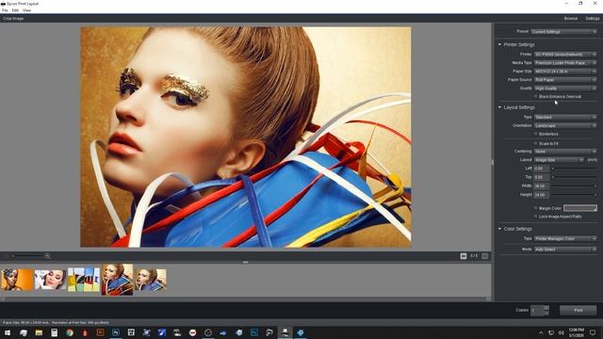Click the Print button
The width and height of the screenshot is (603, 339).
click(578, 310)
